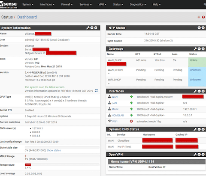Collapse the OpenVPN widget
This screenshot has width=206, height=176.
(199, 154)
